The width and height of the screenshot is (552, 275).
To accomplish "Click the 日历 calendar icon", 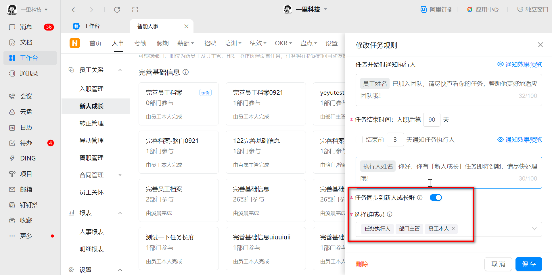I will click(12, 127).
